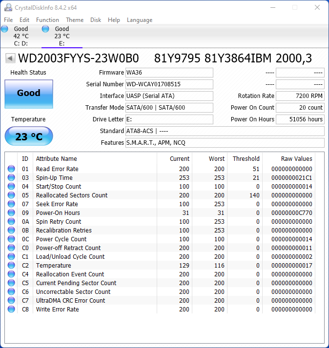Open the Disk menu

(x=96, y=20)
